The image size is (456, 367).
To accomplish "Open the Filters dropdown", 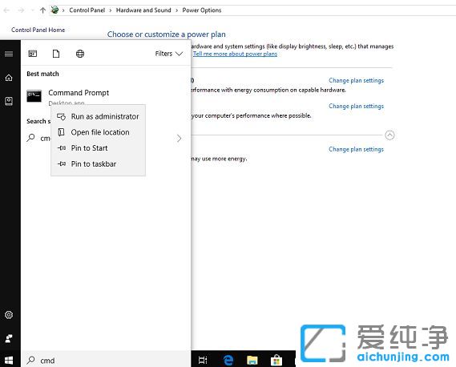I will [168, 54].
